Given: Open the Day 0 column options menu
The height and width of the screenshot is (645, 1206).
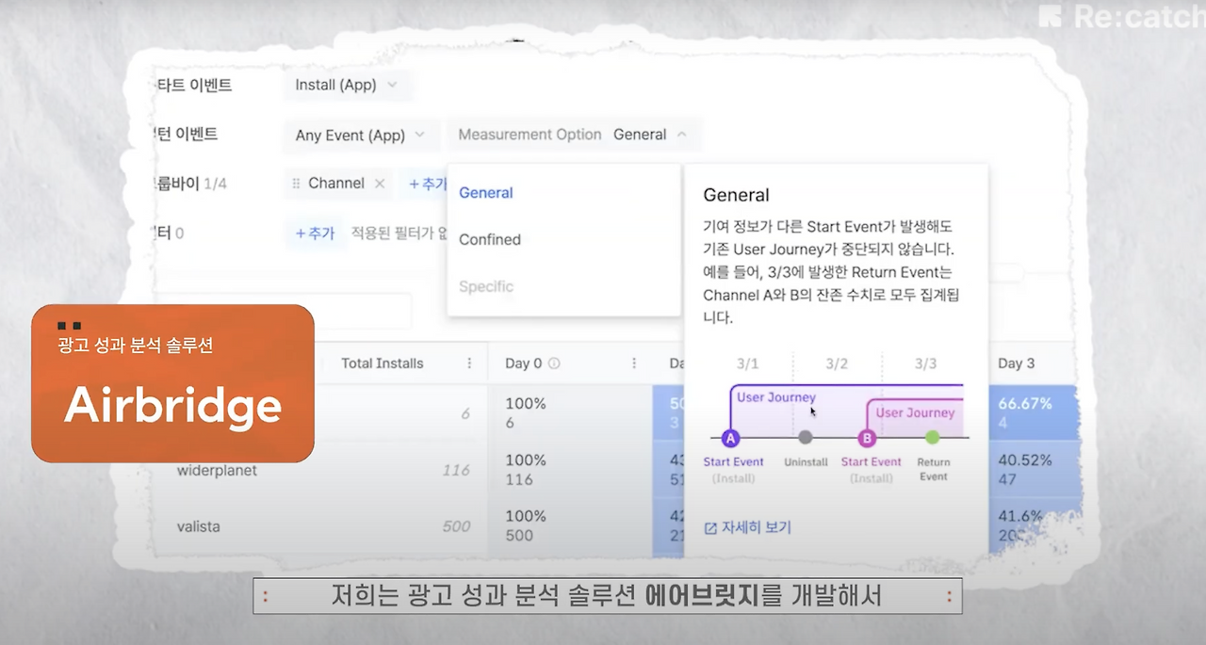Looking at the screenshot, I should pos(634,363).
